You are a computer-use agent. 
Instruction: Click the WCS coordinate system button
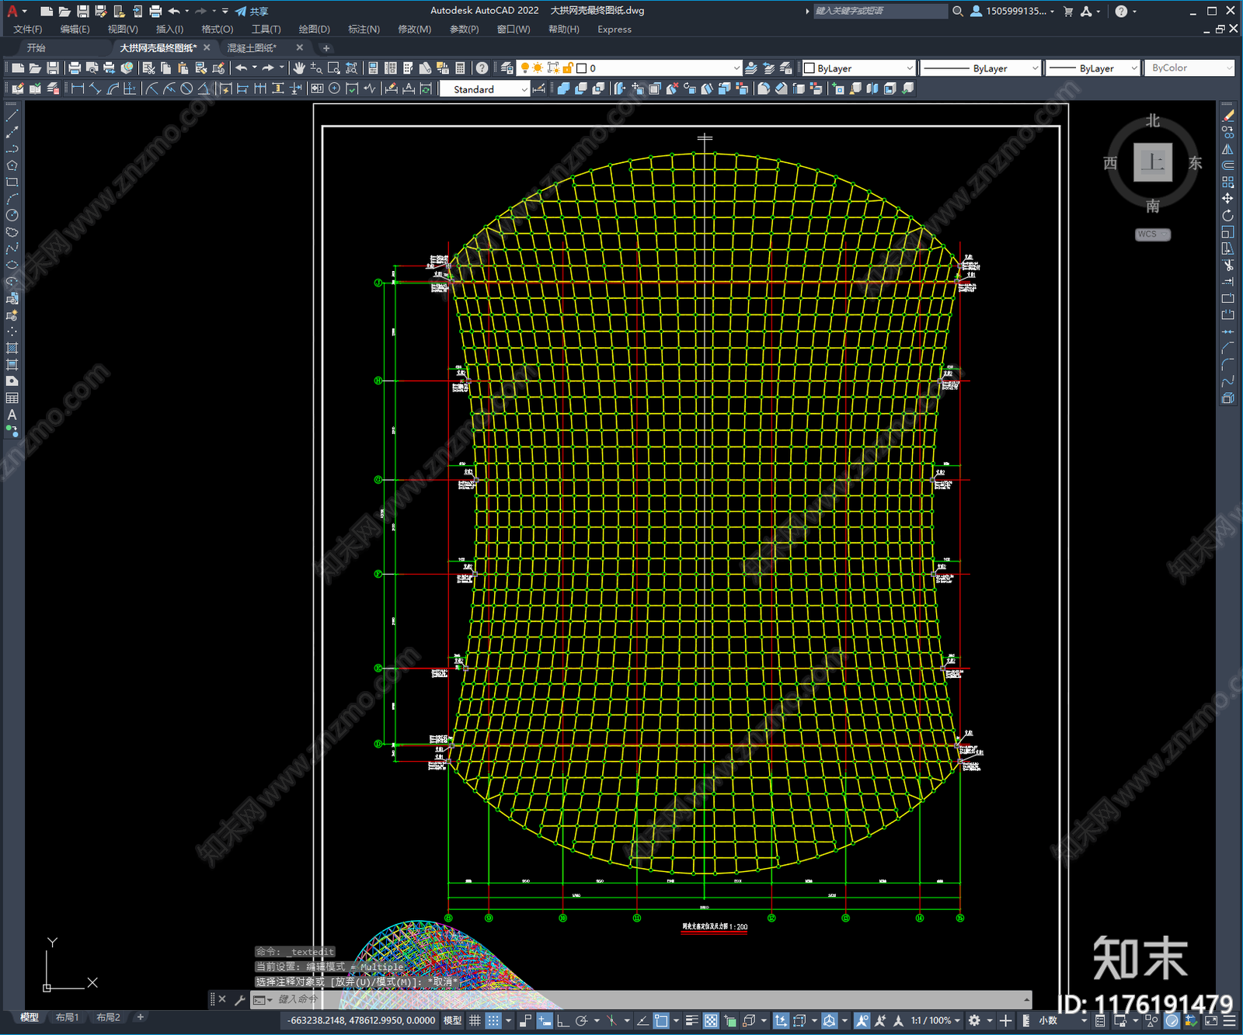point(1152,234)
